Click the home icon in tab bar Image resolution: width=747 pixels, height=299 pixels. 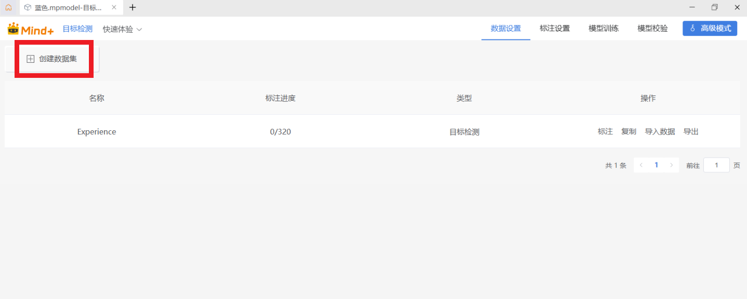point(8,8)
